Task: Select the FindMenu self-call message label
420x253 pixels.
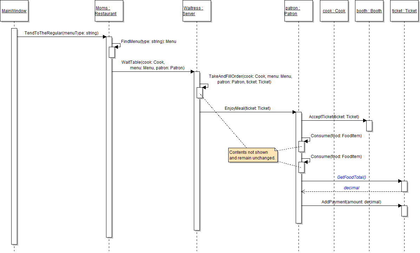Action: (x=149, y=42)
